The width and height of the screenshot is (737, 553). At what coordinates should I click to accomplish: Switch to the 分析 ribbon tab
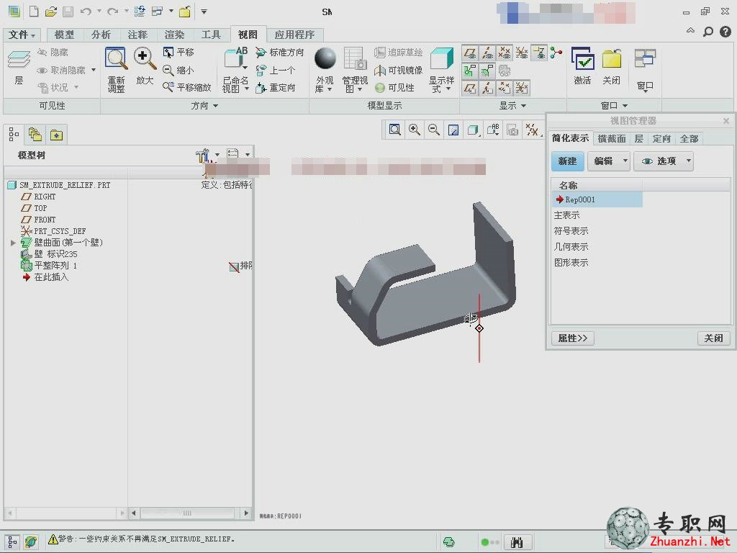101,35
